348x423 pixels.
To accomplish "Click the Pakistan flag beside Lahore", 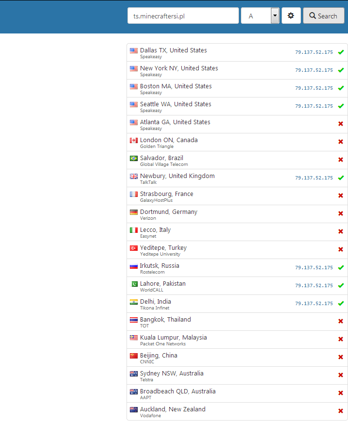I will pyautogui.click(x=134, y=284).
